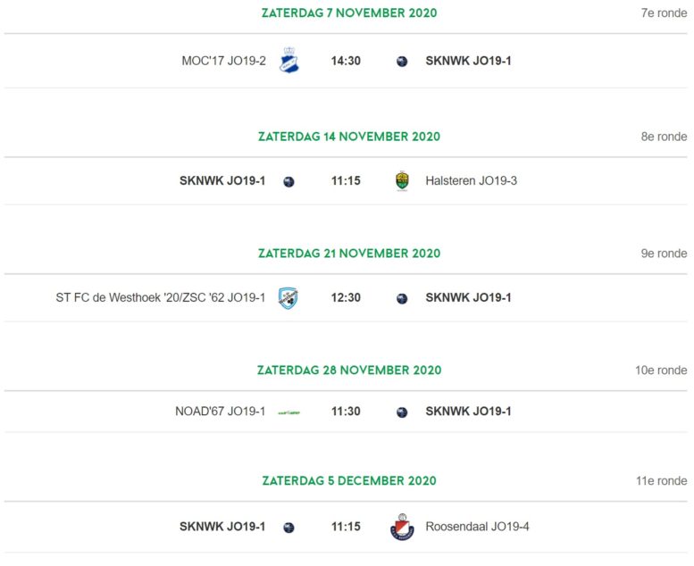Click the Roosendaal red-white crest icon
Viewport: 694px width, 566px height.
coord(402,527)
